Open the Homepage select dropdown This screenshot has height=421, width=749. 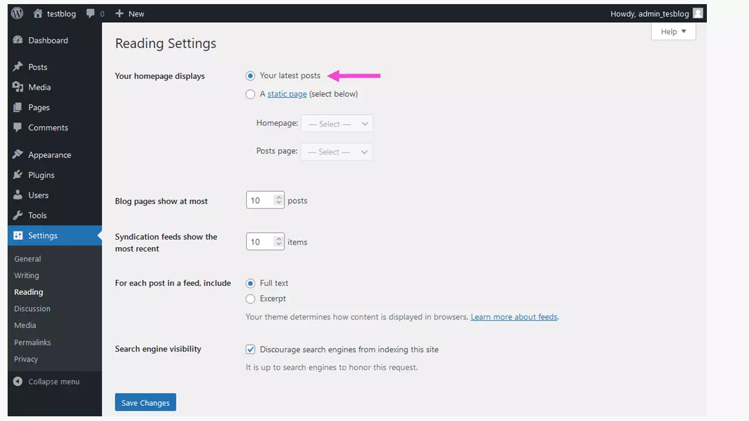(x=336, y=123)
